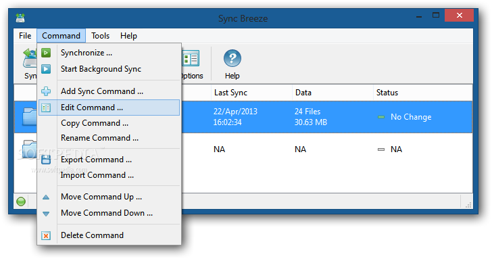Sort by the Data column header

333,93
